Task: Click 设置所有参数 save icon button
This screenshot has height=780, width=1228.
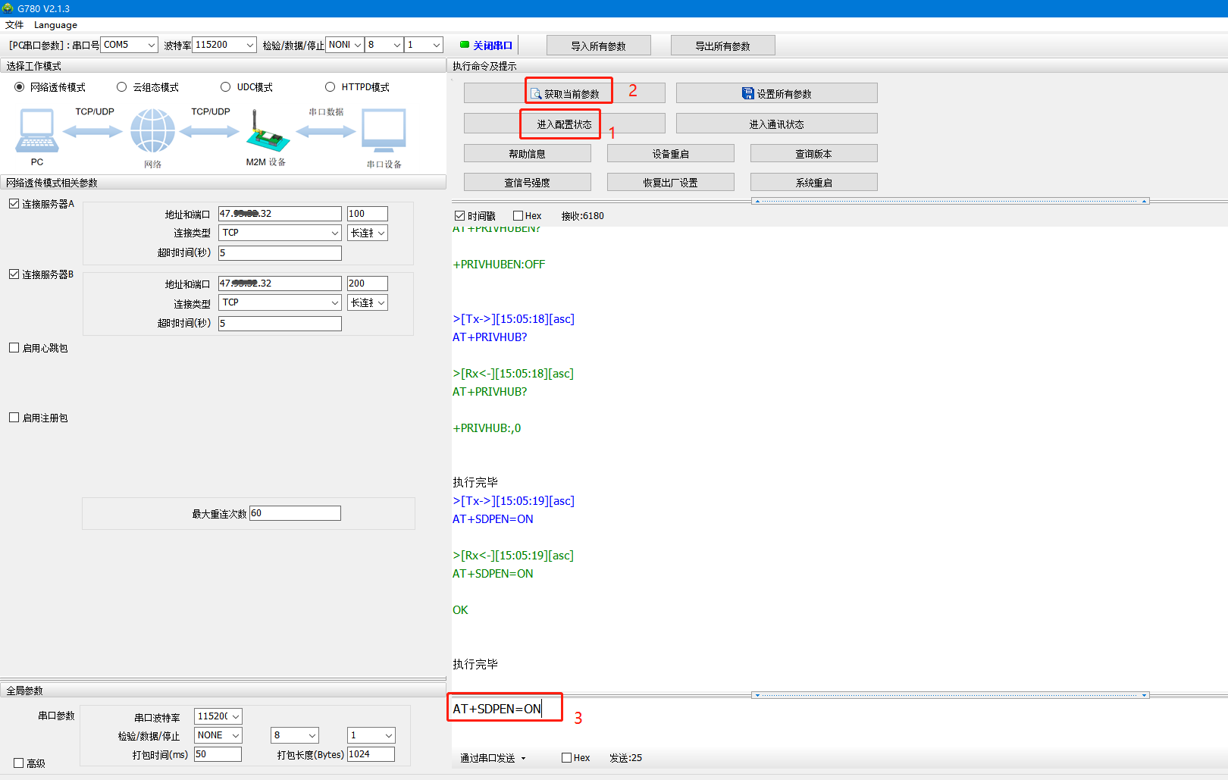Action: click(x=776, y=93)
